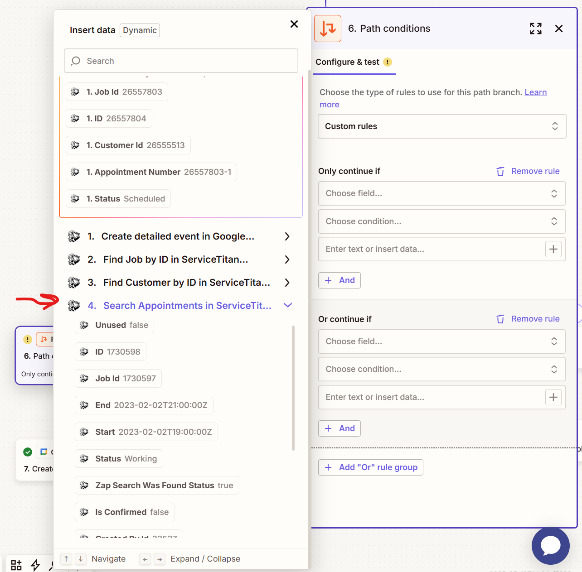Add And condition to Only continue if

(339, 280)
